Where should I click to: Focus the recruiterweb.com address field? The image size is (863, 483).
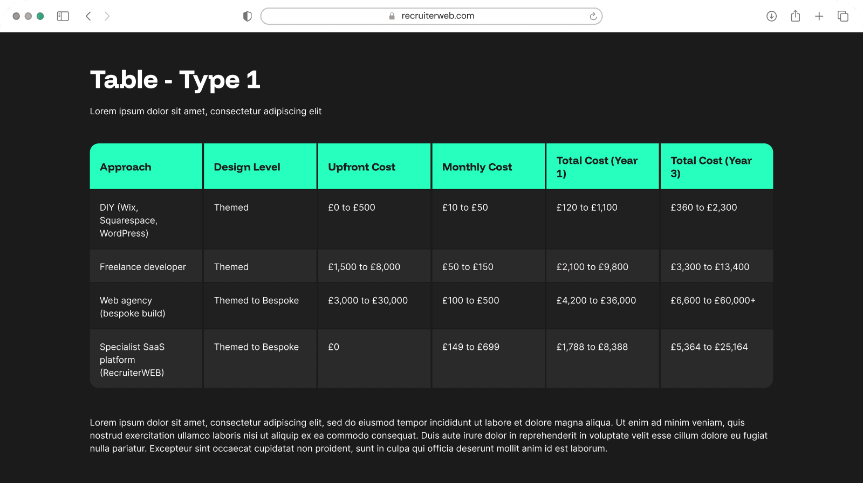point(432,16)
